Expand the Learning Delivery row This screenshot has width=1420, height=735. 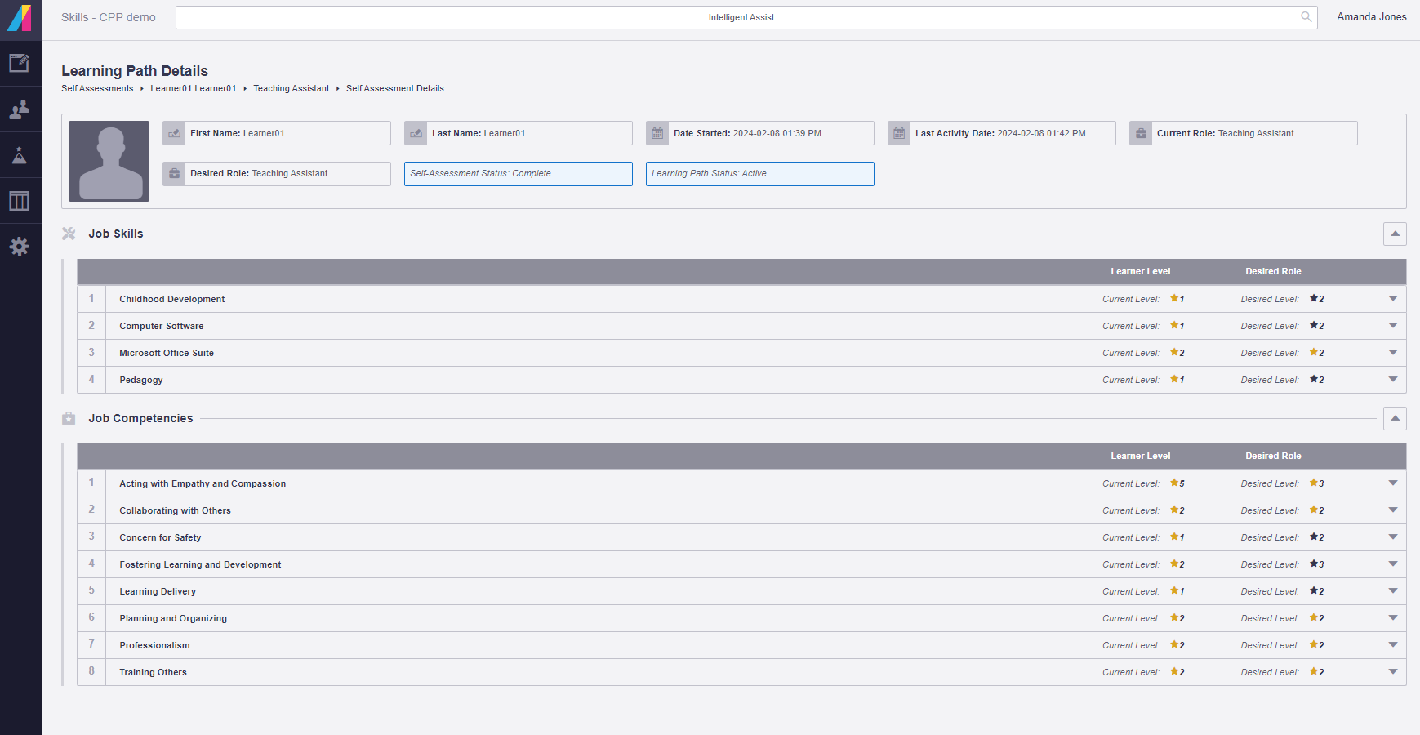pyautogui.click(x=1393, y=591)
